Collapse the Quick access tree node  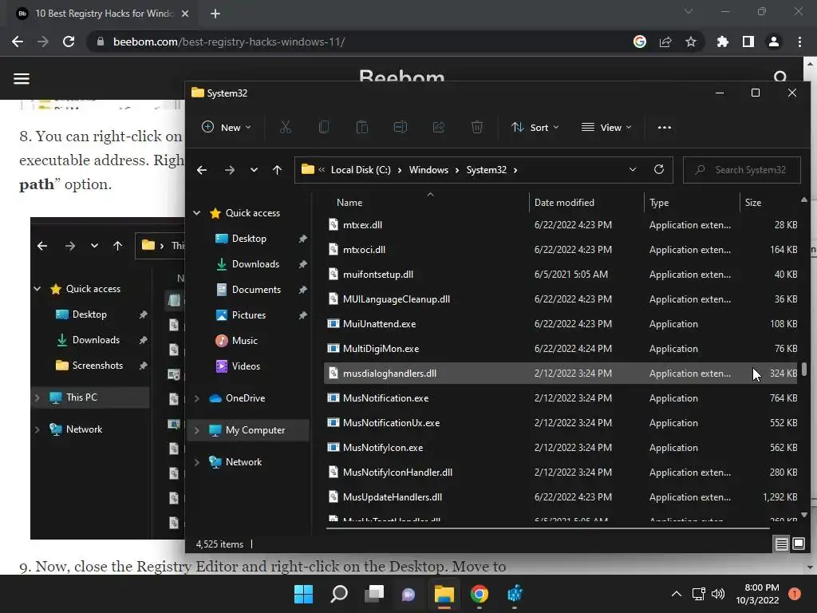197,212
